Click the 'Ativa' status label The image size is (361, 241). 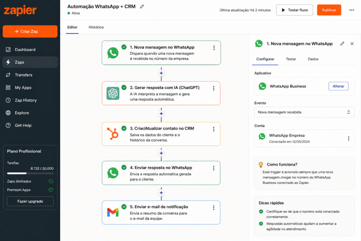point(75,13)
